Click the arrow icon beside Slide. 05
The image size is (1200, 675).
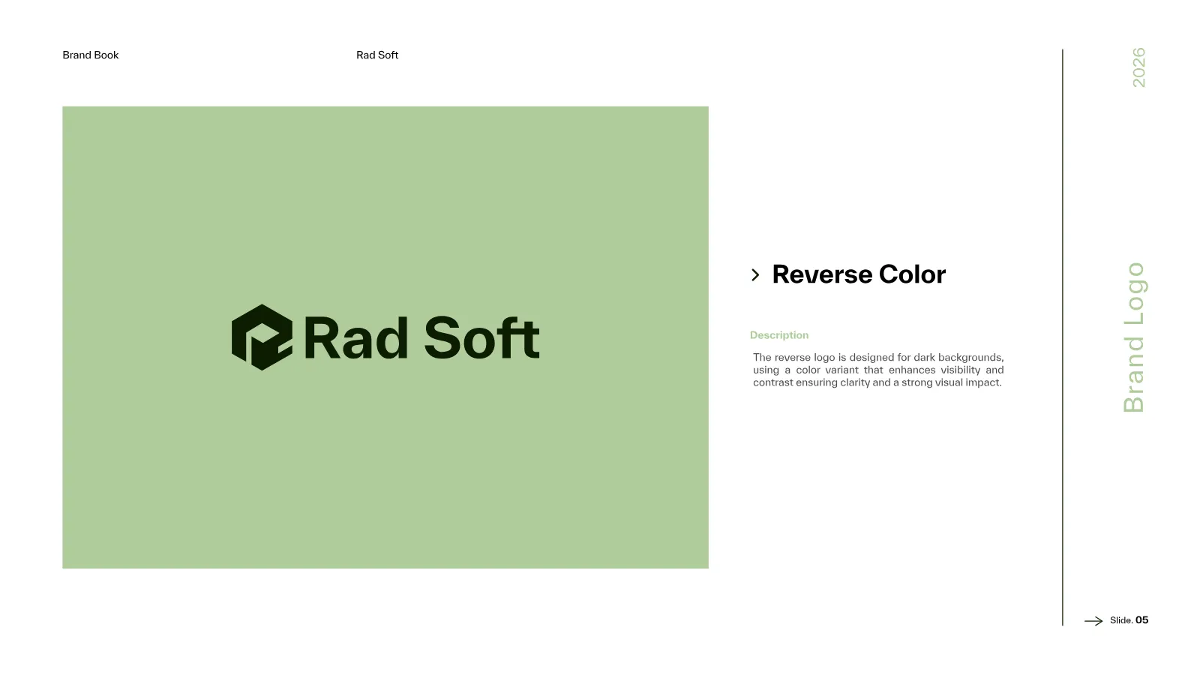[x=1093, y=621]
